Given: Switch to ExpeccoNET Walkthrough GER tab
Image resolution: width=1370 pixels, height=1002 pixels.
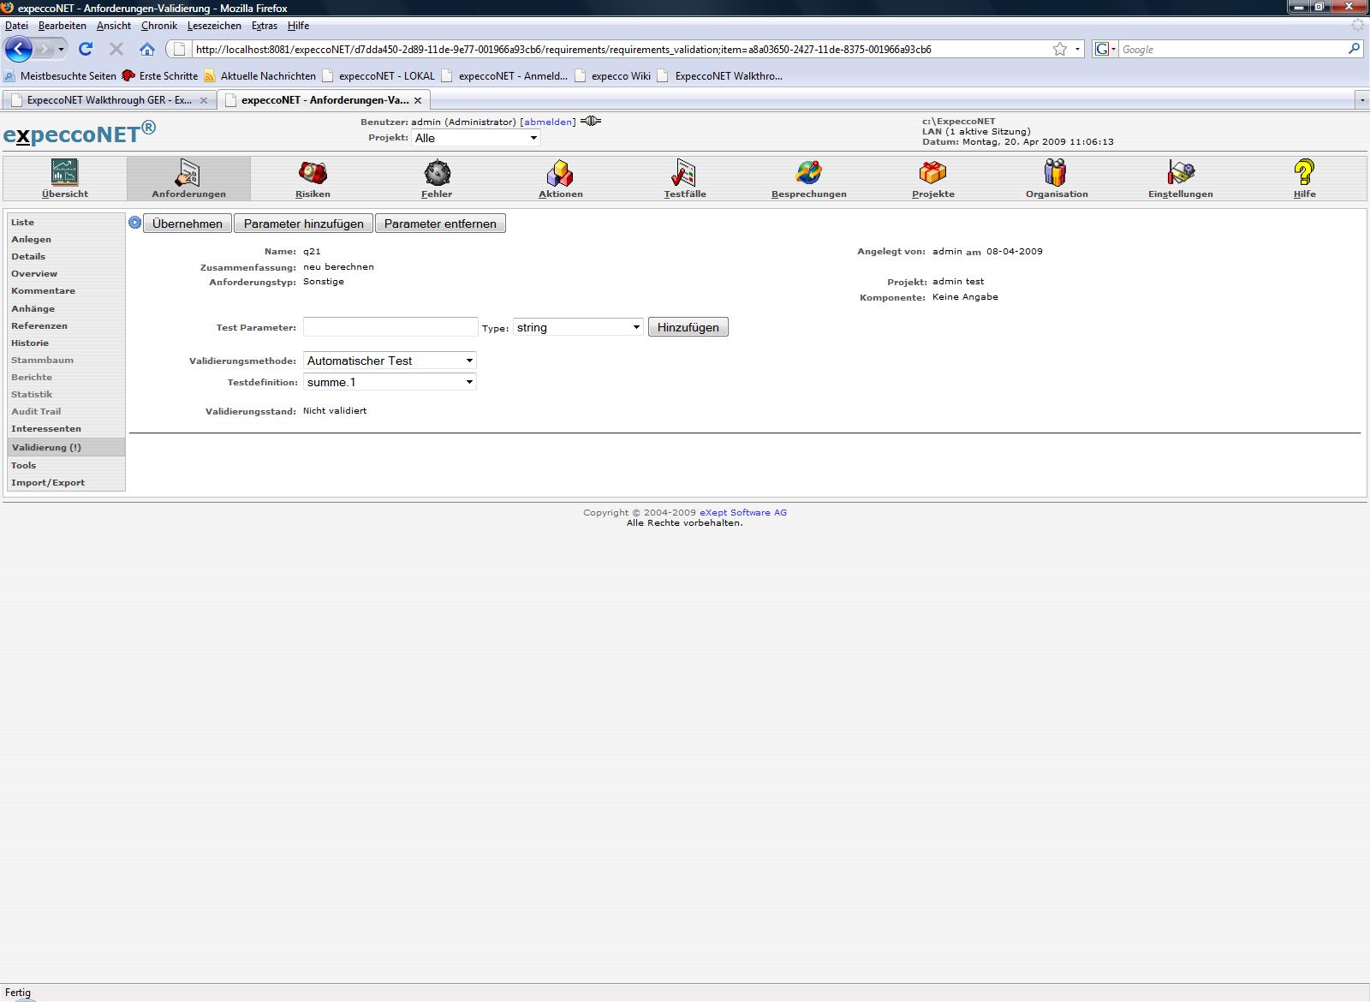Looking at the screenshot, I should tap(109, 100).
